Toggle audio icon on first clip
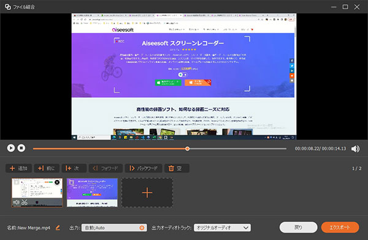This screenshot has height=240, width=368. tap(16, 202)
